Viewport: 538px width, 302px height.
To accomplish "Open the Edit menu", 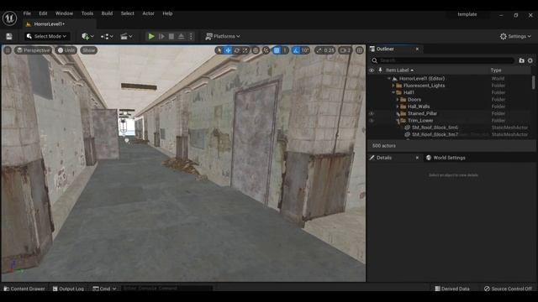I will 43,13.
